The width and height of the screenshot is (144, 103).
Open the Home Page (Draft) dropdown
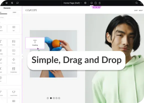click(73, 3)
